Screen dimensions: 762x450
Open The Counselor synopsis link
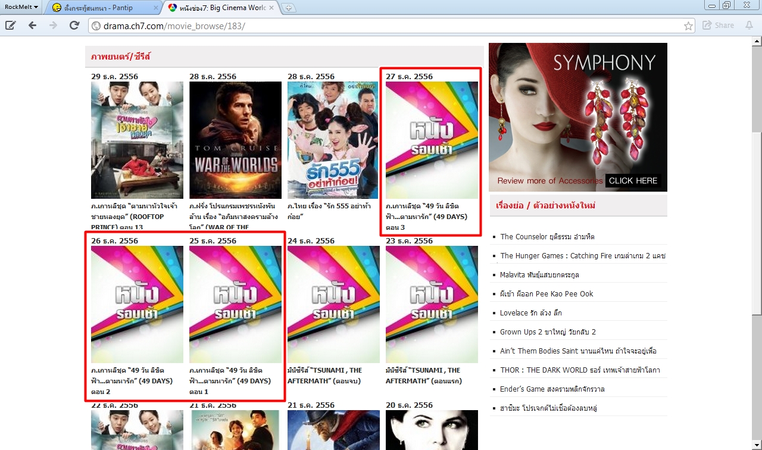(x=548, y=237)
